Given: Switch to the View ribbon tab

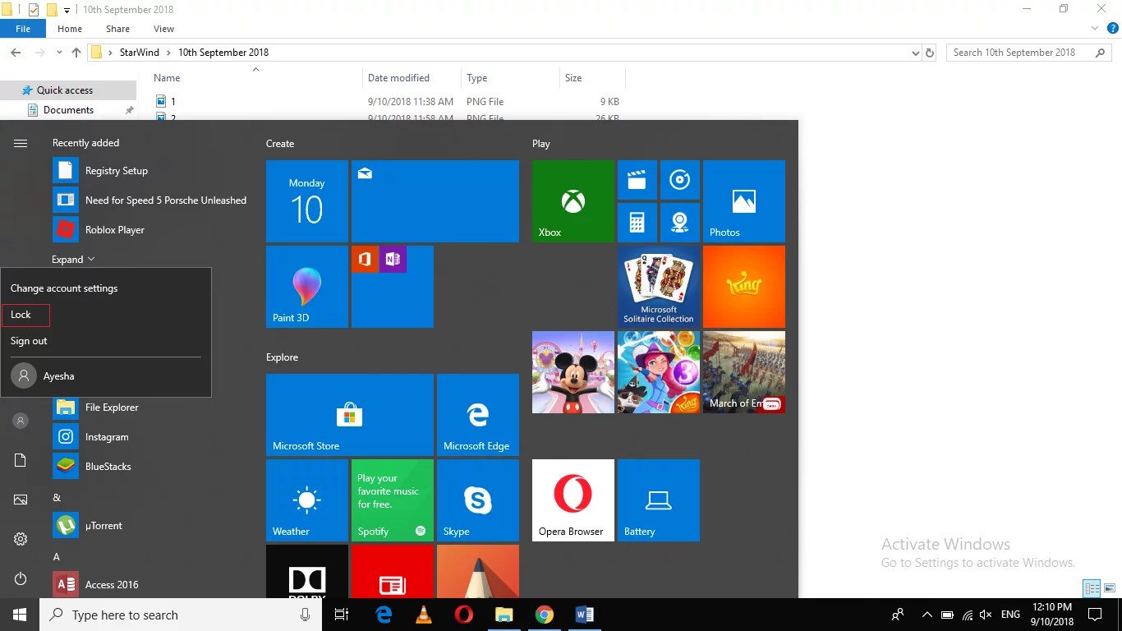Looking at the screenshot, I should point(163,29).
